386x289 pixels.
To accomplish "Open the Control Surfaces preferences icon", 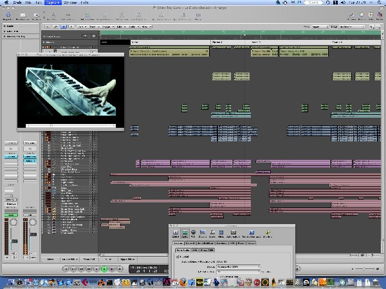I will click(x=251, y=234).
